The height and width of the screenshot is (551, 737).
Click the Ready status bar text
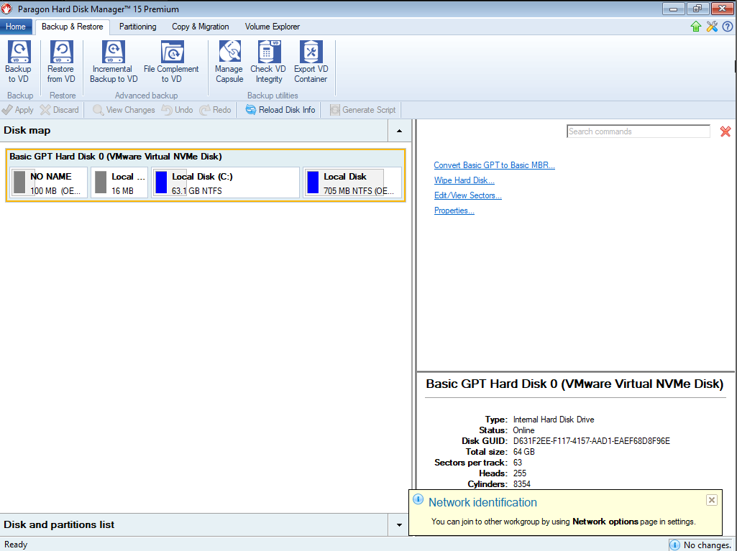(16, 545)
